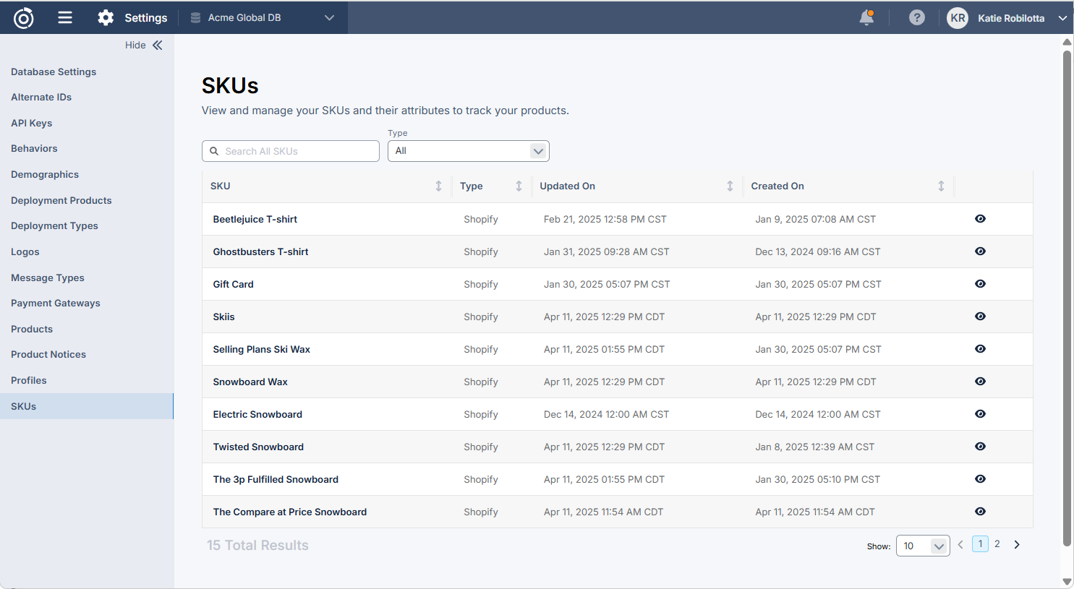Click the next page arrow in pagination
This screenshot has width=1074, height=589.
click(1017, 545)
